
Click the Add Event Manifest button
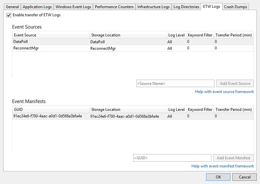point(233,158)
